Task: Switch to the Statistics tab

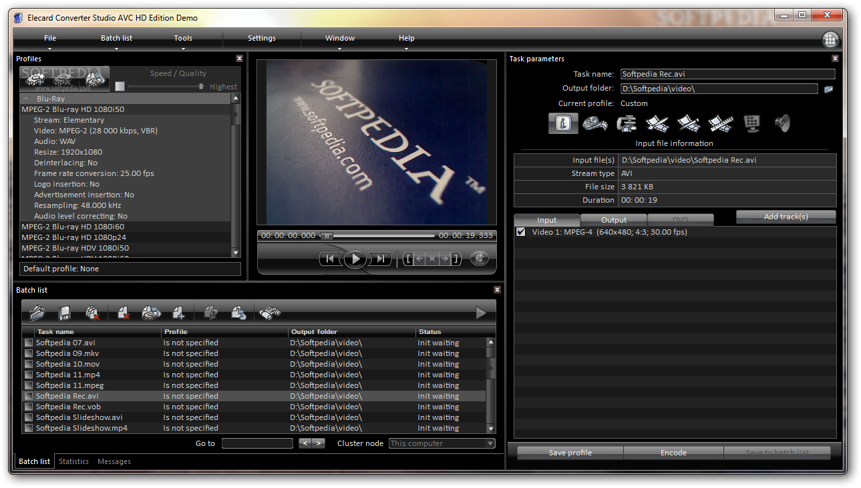Action: pos(73,461)
